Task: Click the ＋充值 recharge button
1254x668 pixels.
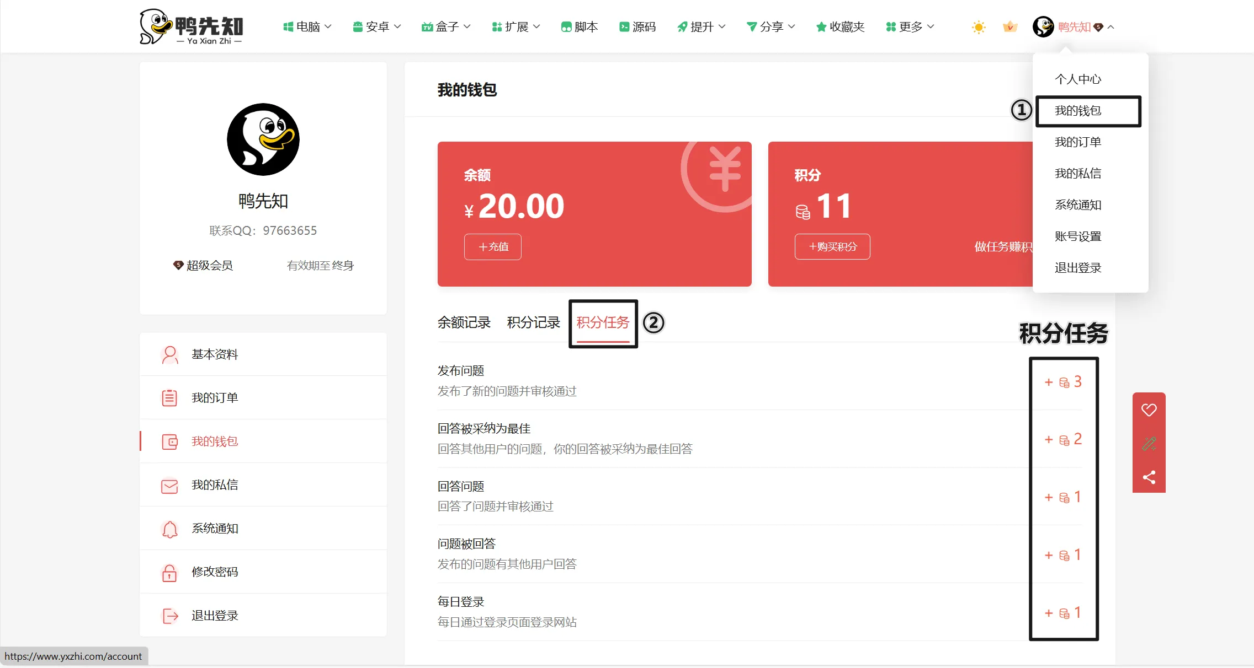Action: (493, 247)
